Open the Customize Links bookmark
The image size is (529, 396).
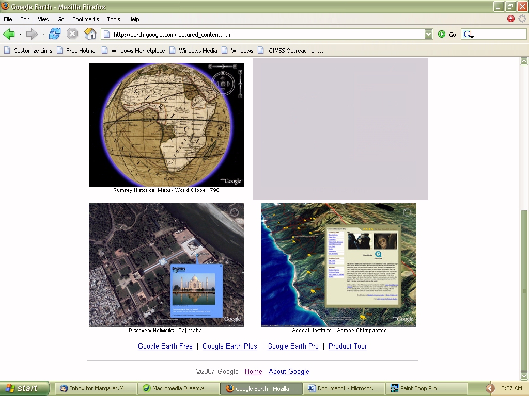click(28, 51)
